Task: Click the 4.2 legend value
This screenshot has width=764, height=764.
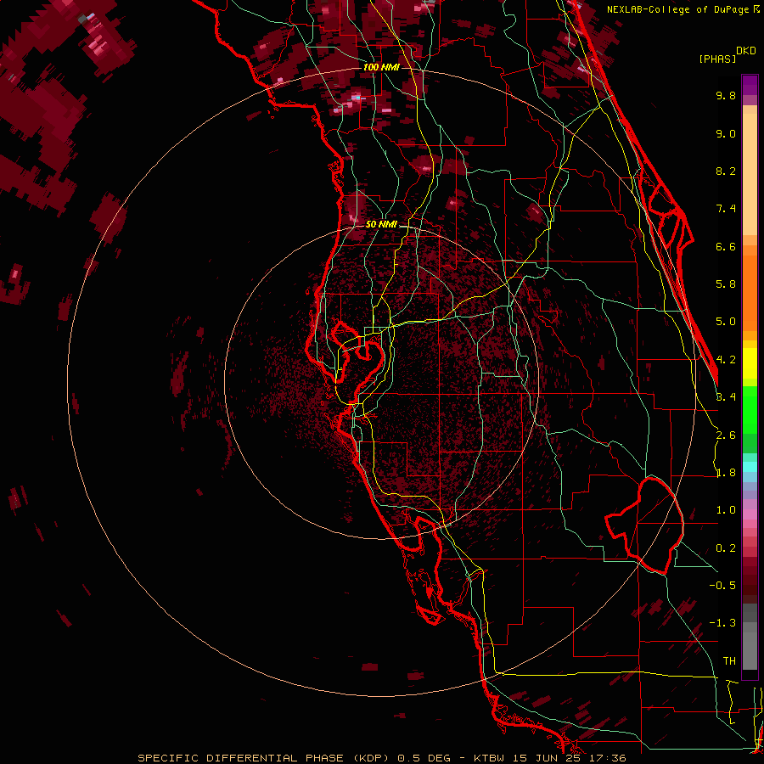Action: [x=726, y=360]
